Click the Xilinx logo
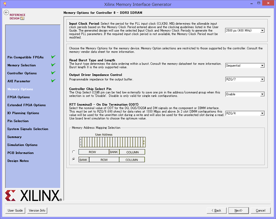Screen dimensions: 276x219 33,196
